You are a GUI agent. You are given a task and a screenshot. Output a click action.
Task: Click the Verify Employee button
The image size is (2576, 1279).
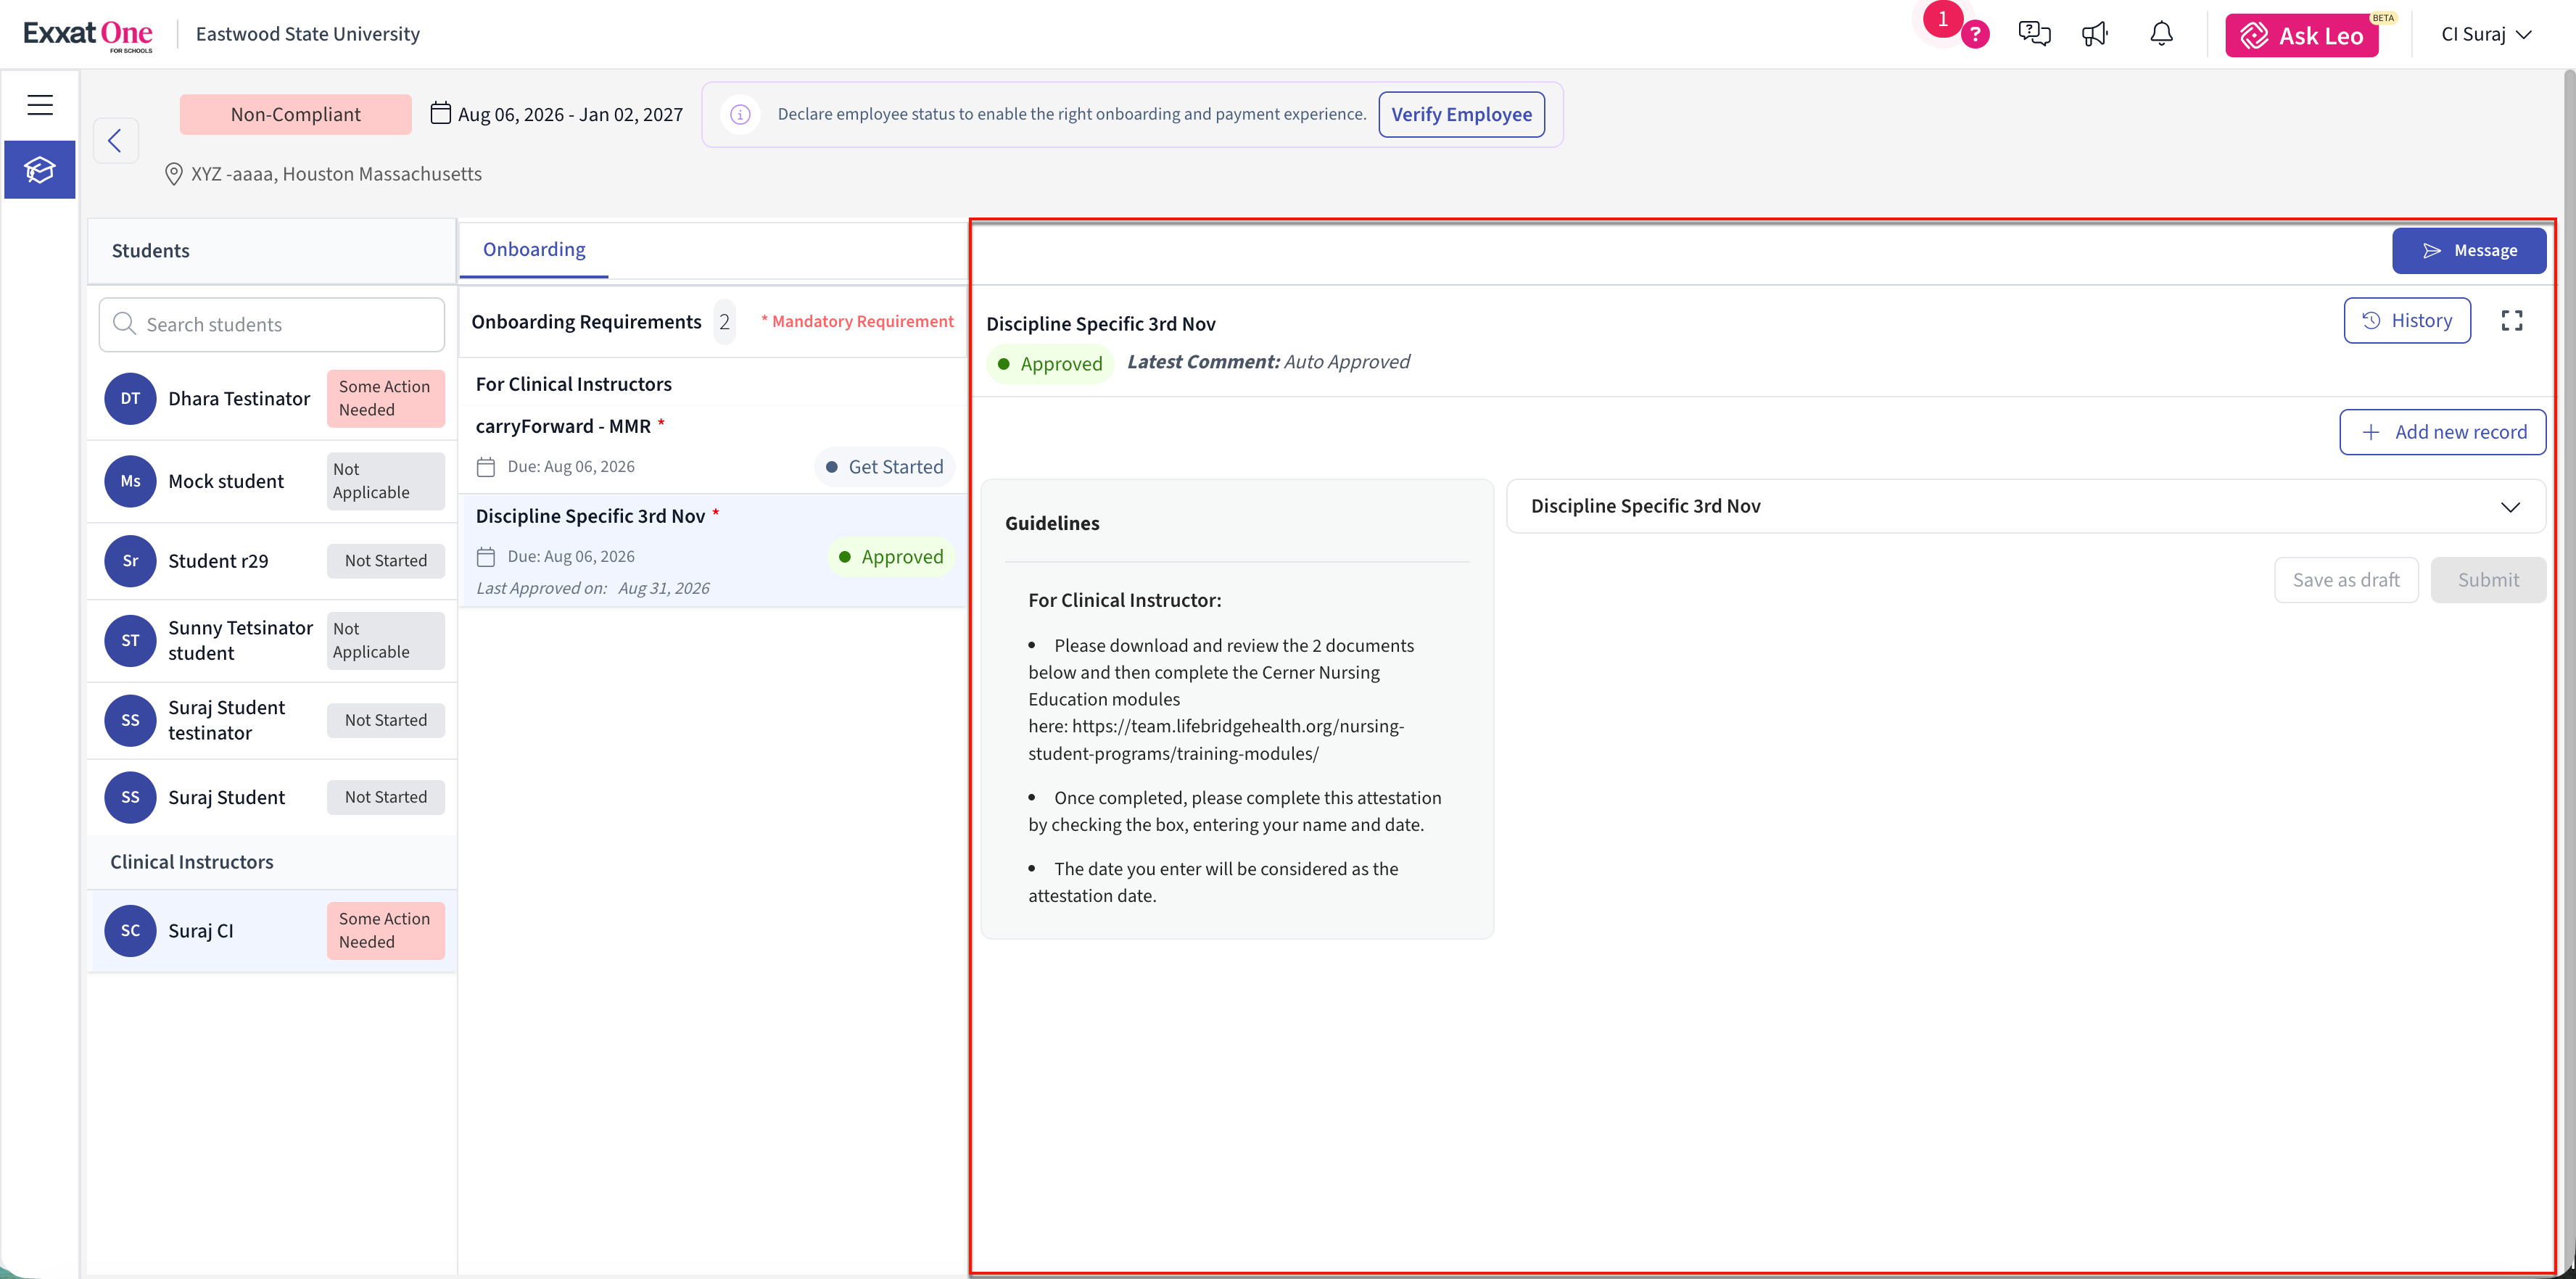[x=1461, y=115]
